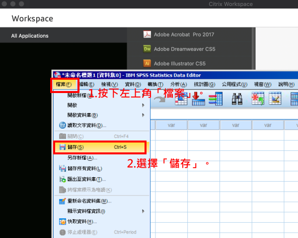The image size is (298, 238).
Task: Click the Find binoculars toolbar icon
Action: click(237, 99)
